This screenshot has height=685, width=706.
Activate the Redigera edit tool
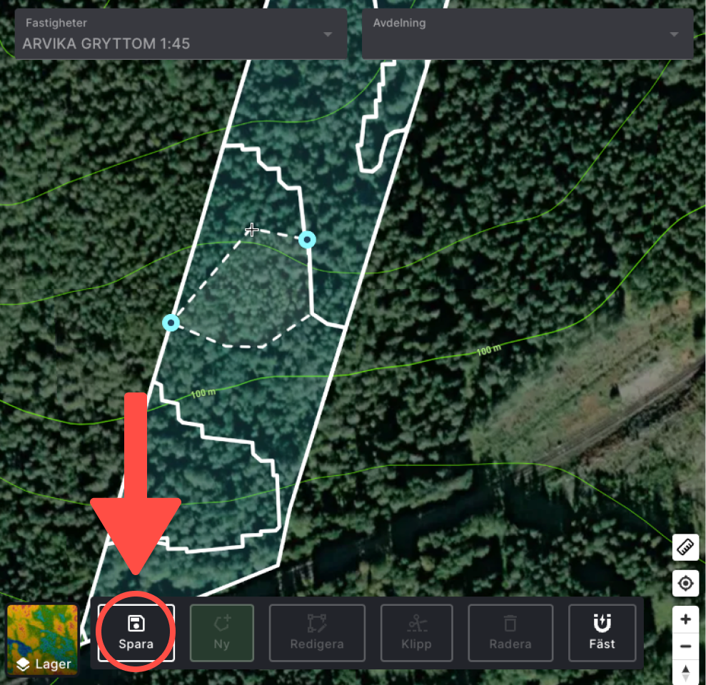[317, 633]
